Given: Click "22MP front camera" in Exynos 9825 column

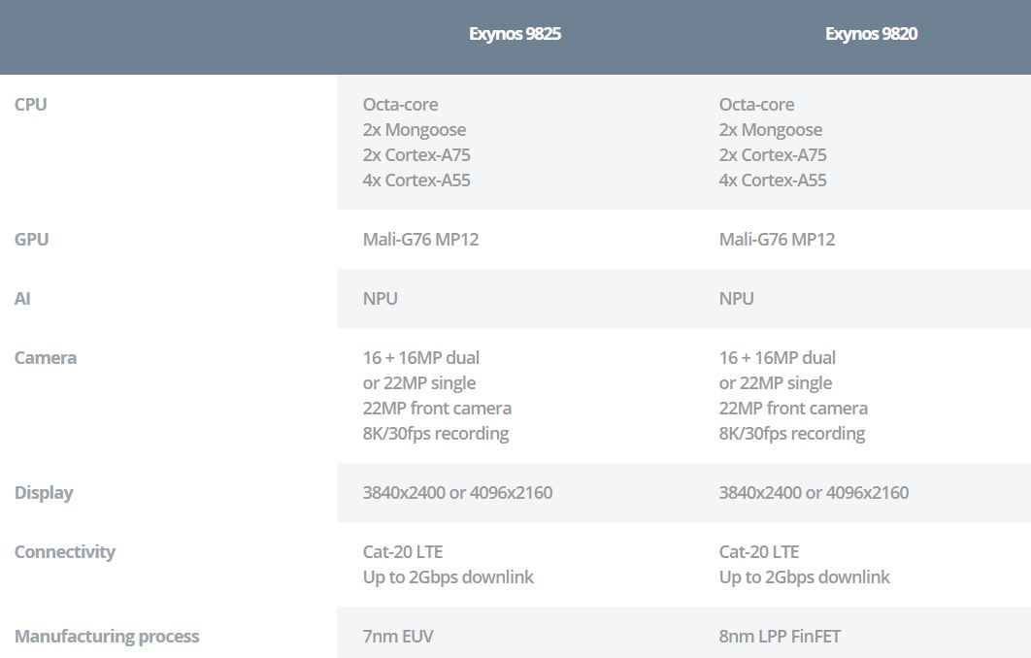Looking at the screenshot, I should tap(437, 409).
